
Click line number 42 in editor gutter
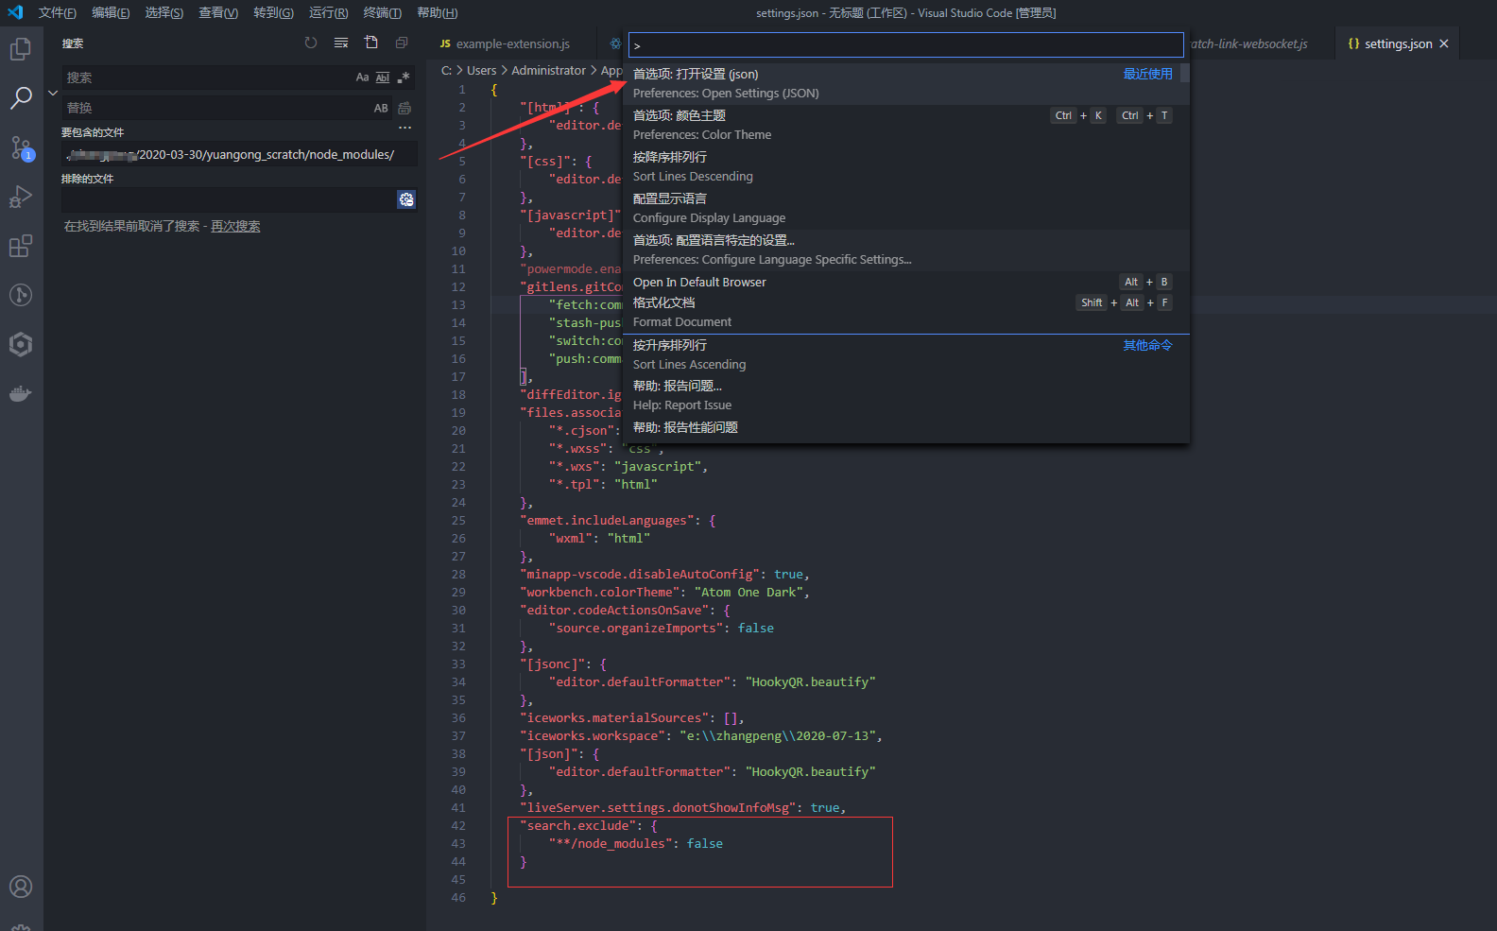tap(458, 826)
